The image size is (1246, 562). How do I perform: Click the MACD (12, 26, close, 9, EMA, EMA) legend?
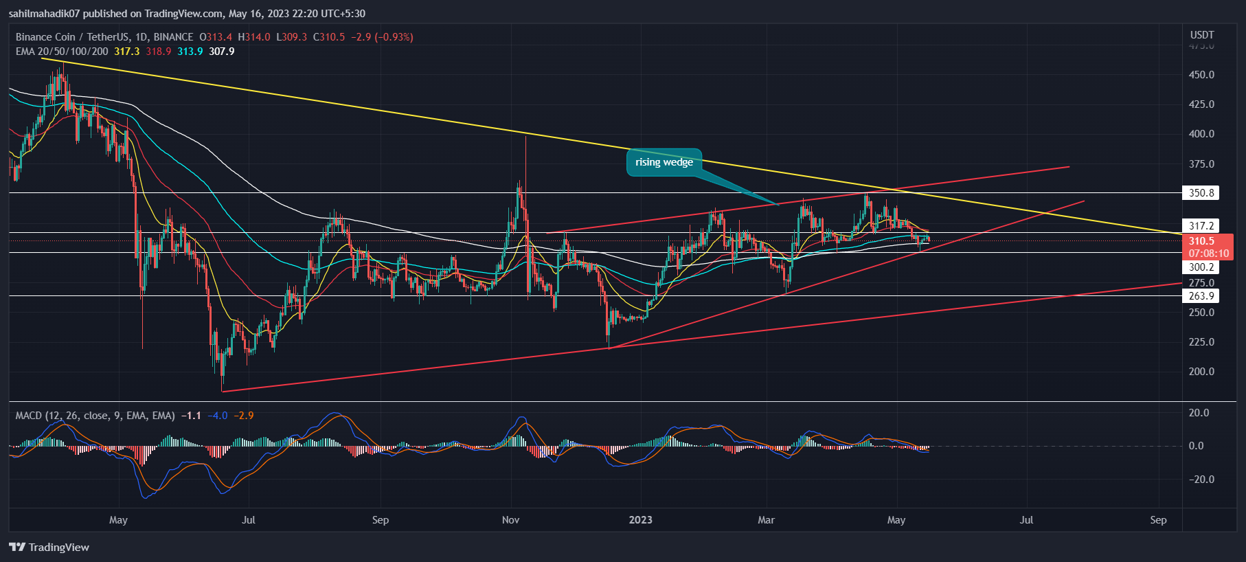95,416
